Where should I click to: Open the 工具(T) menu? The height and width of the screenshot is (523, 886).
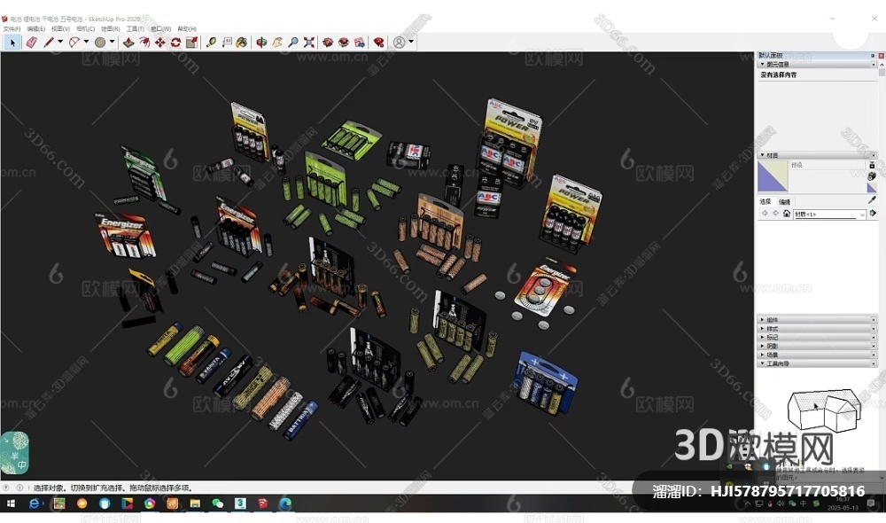135,29
